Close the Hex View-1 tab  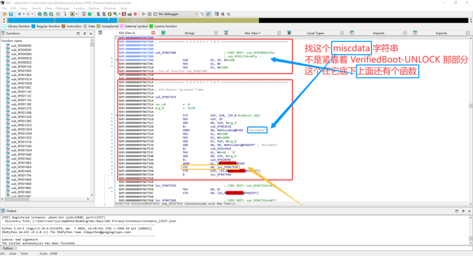coord(279,33)
